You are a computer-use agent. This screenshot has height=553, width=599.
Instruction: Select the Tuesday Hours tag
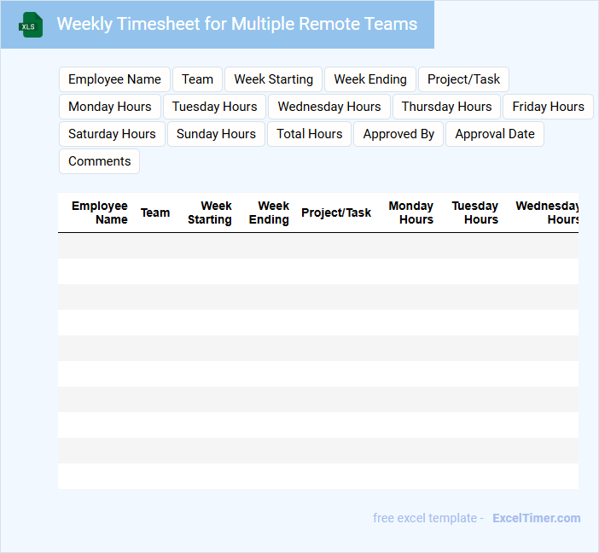click(214, 107)
